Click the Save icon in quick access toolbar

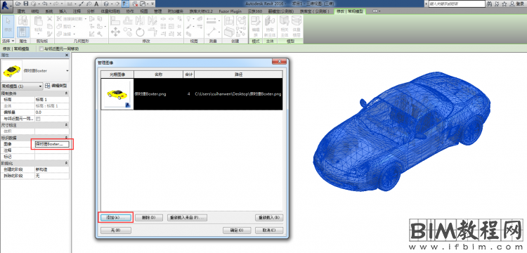coord(25,4)
